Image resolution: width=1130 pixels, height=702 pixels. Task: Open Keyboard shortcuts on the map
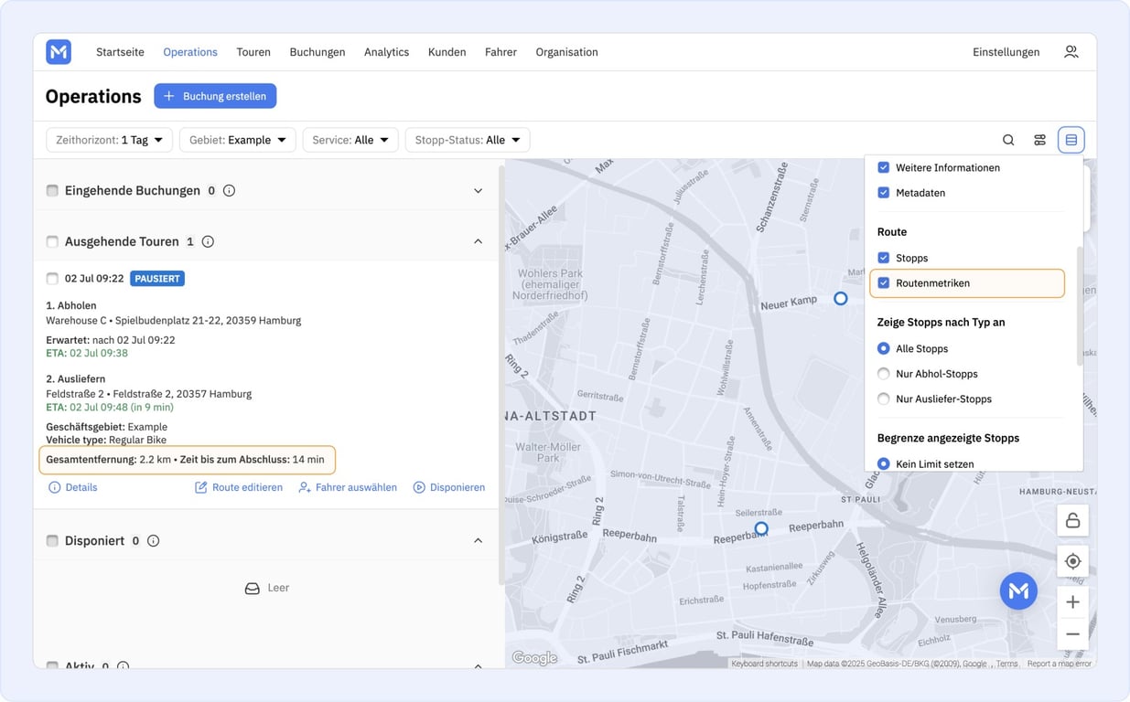tap(764, 664)
